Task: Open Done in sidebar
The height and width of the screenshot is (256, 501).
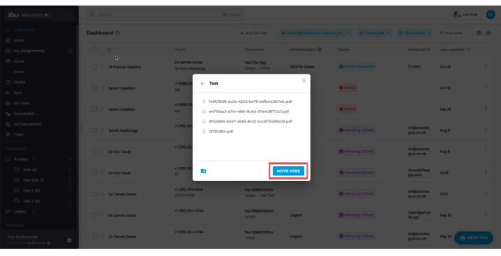Action: pos(19,61)
